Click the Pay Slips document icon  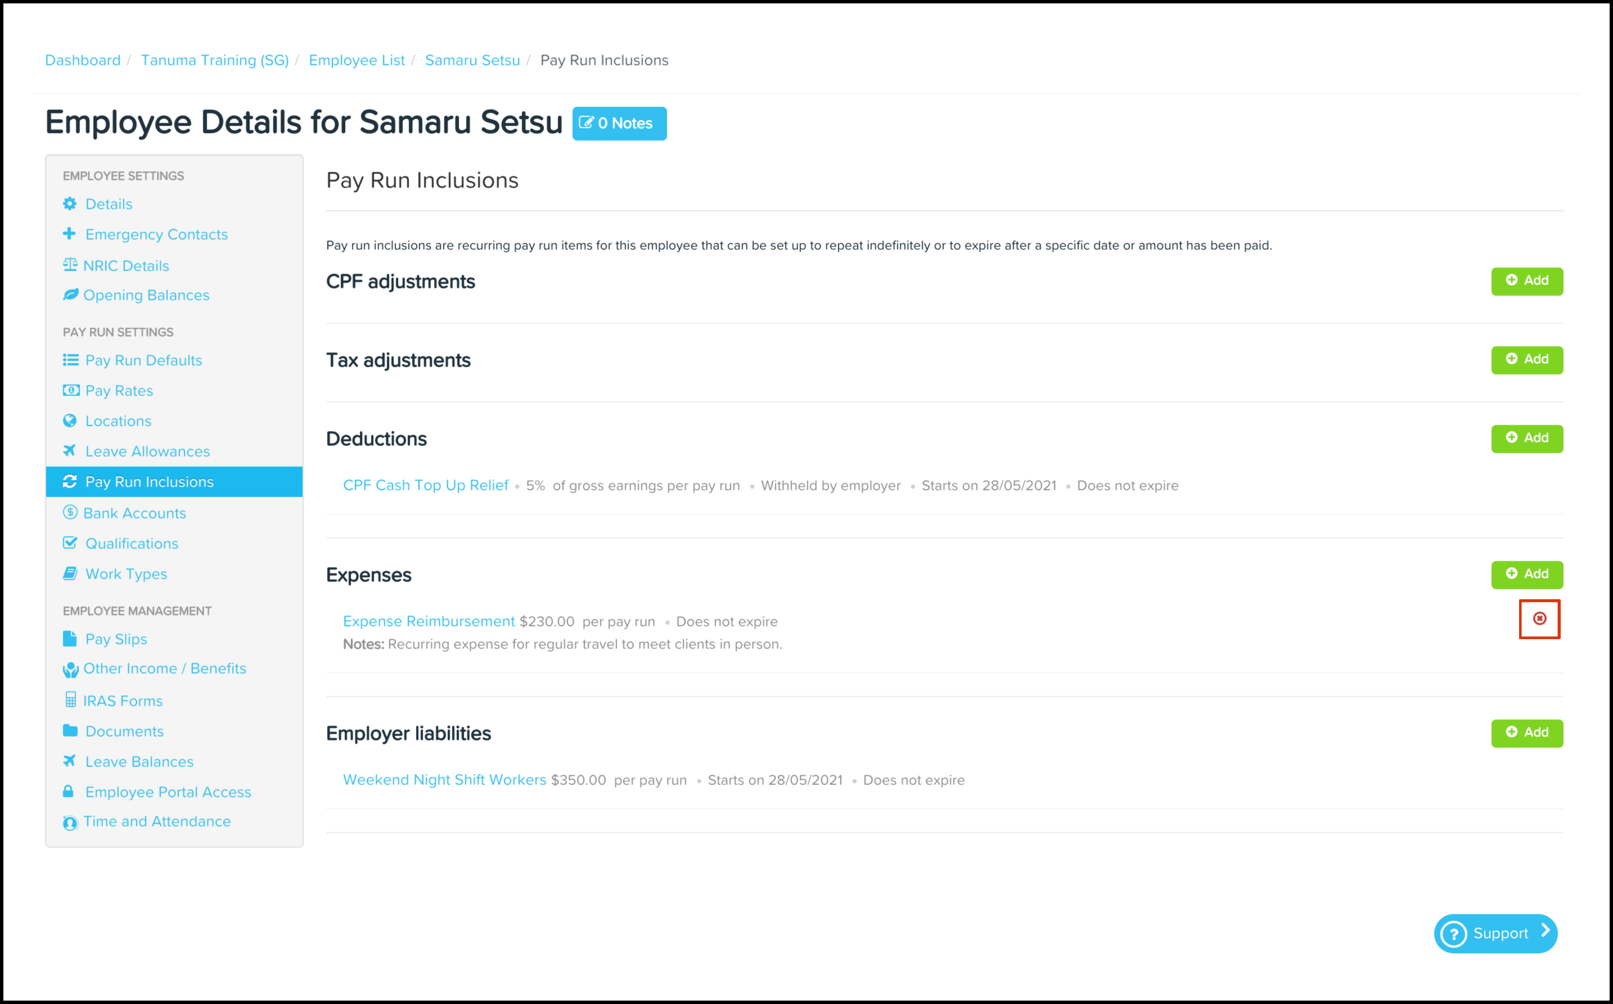70,639
